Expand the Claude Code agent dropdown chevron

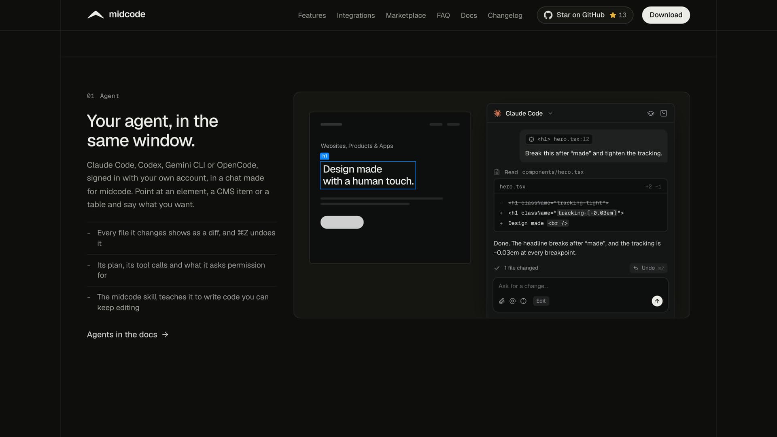[x=550, y=113]
